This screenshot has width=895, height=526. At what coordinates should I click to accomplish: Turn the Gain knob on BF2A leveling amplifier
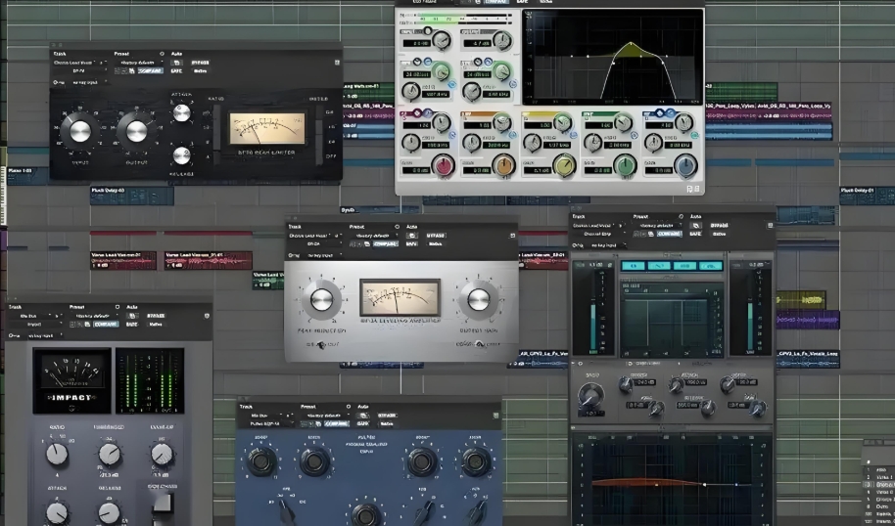point(478,300)
